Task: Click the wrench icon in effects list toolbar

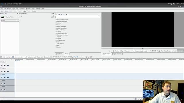Action: pos(64,14)
